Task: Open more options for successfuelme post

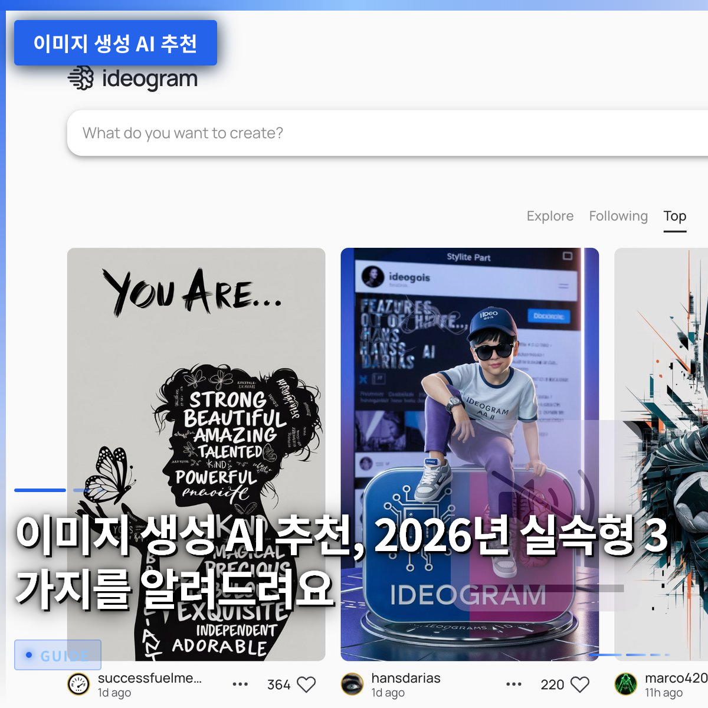Action: 240,684
